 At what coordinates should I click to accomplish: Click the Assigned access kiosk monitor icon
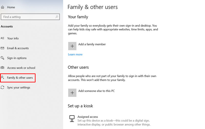[72, 119]
